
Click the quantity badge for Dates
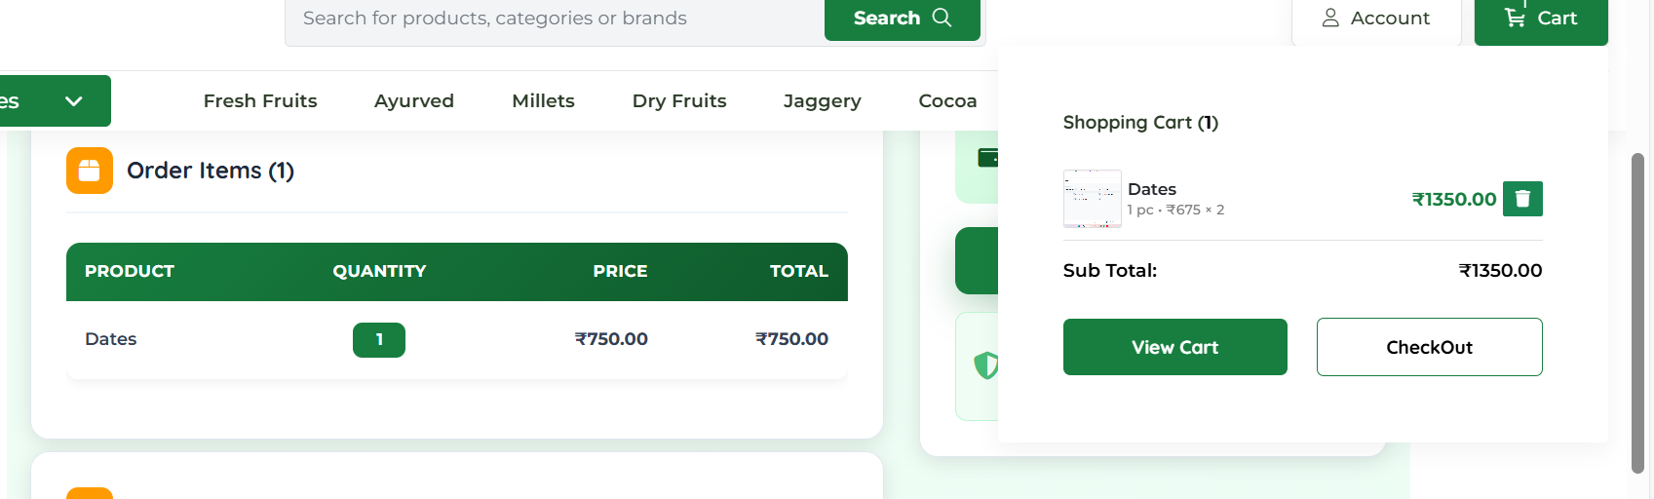[379, 340]
